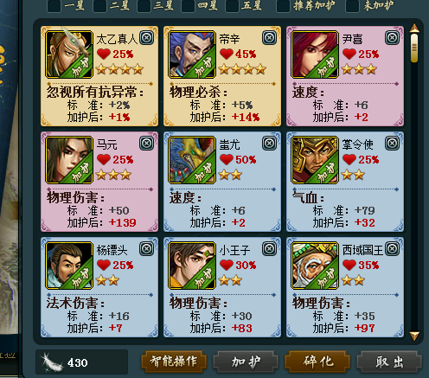Remove 马元 card using its X icon

point(146,144)
